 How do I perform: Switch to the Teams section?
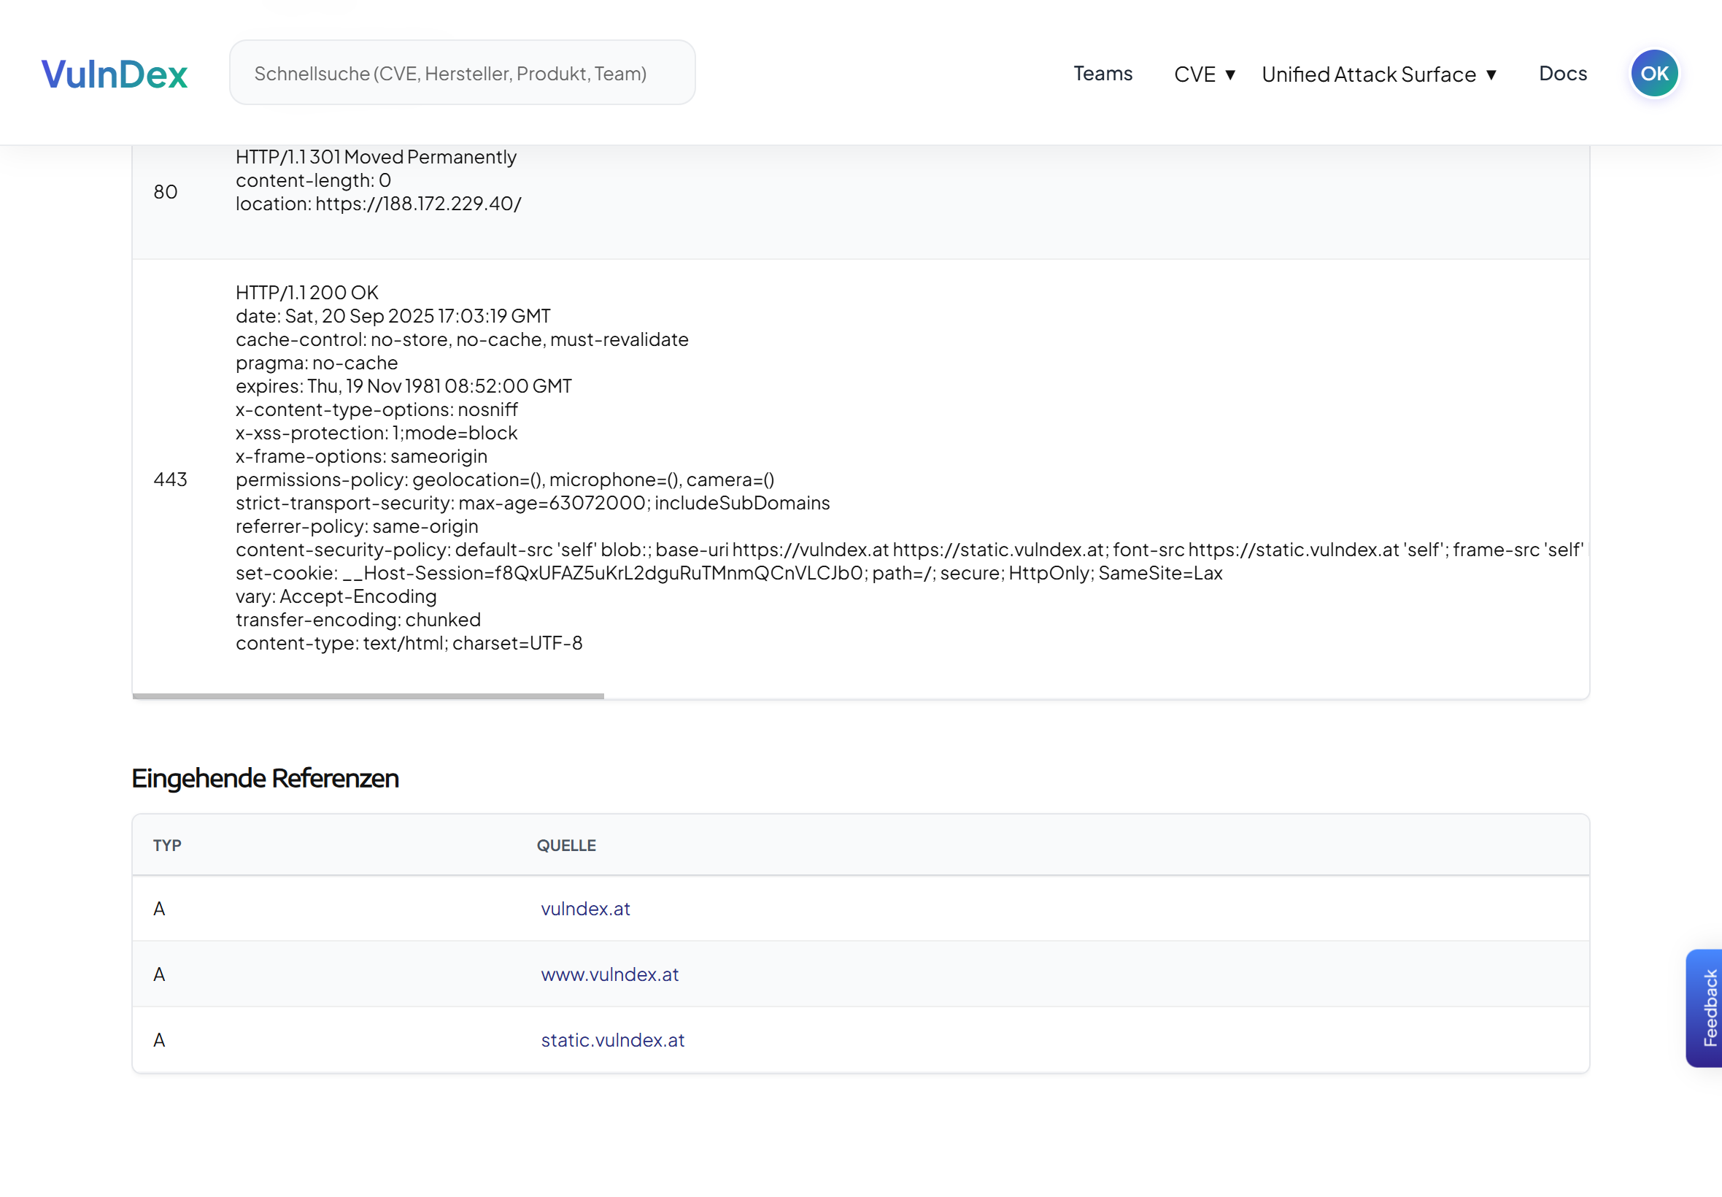[1102, 73]
